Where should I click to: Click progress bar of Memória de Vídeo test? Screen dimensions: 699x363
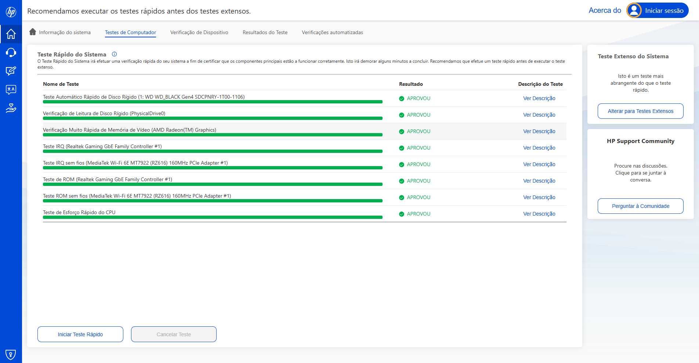tap(213, 135)
